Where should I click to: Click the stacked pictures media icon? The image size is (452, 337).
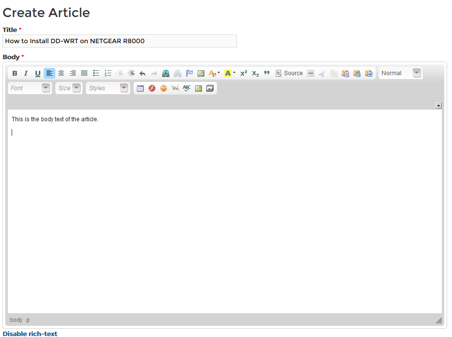point(210,88)
